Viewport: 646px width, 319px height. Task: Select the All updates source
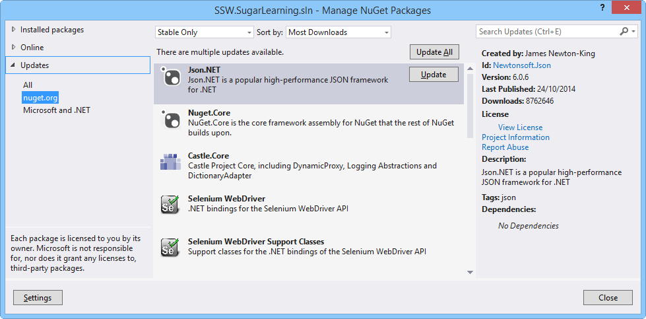tap(28, 85)
